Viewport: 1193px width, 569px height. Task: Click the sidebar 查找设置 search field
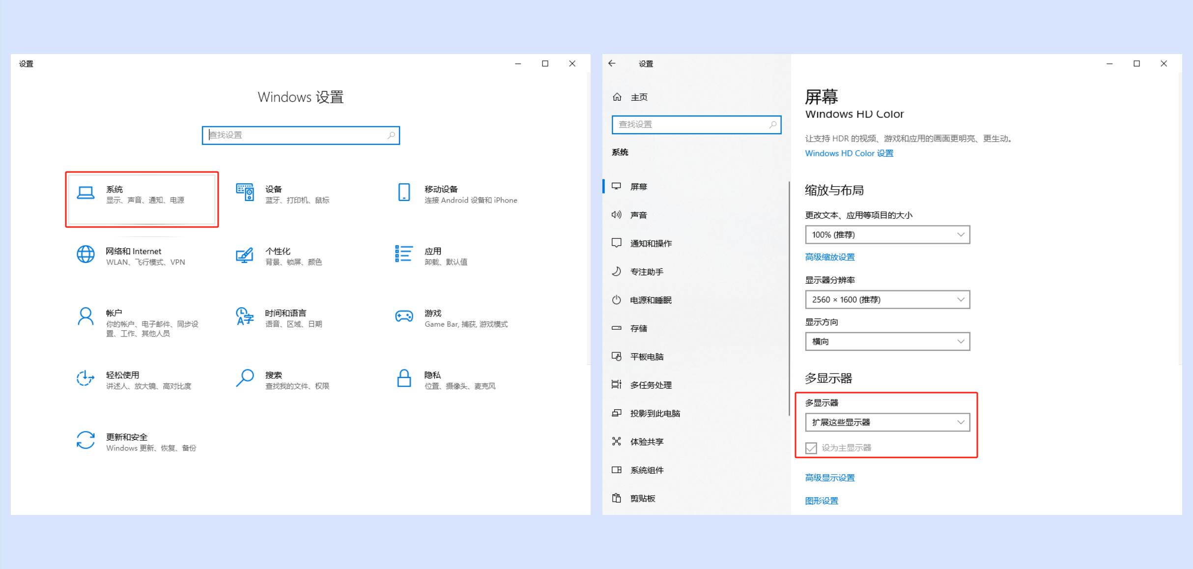click(696, 125)
